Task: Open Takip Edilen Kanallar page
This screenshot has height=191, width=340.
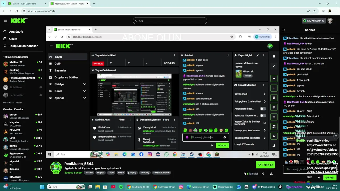Action: click(x=23, y=46)
